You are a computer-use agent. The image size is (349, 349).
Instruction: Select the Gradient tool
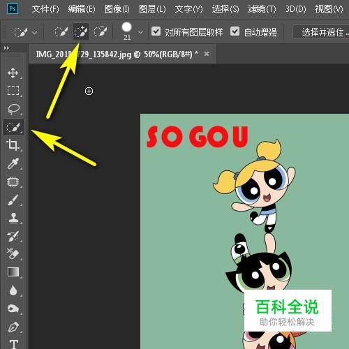[13, 272]
